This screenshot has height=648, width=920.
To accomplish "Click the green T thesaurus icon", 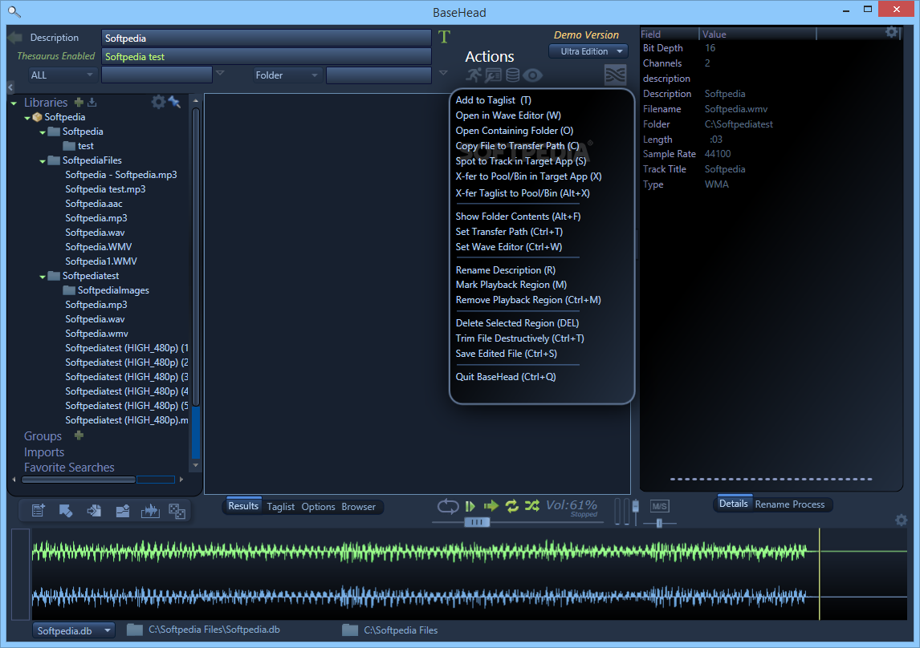I will [444, 37].
